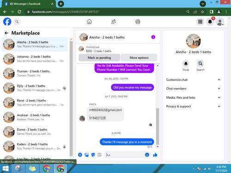
Task: Reload the page button
Action: click(19, 12)
